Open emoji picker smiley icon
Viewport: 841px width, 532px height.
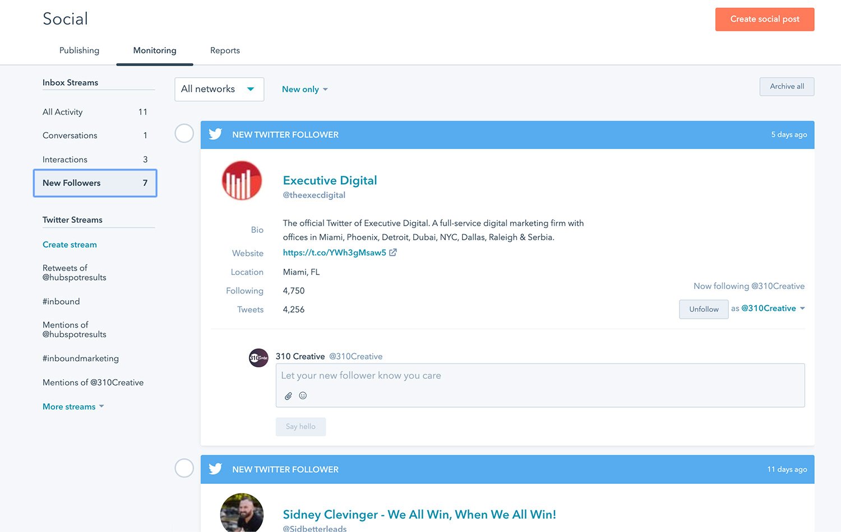303,395
